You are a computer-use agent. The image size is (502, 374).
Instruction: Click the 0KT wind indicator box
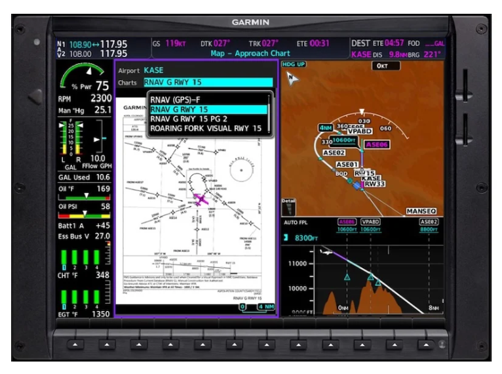point(385,66)
